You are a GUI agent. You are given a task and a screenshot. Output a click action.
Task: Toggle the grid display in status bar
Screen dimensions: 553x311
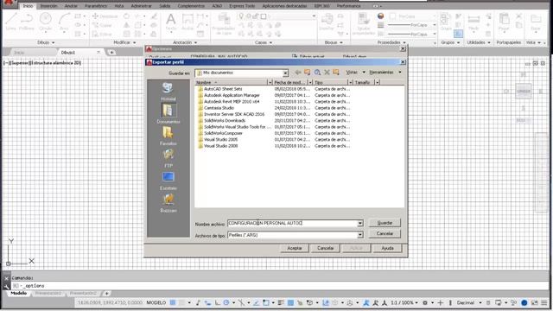(173, 303)
